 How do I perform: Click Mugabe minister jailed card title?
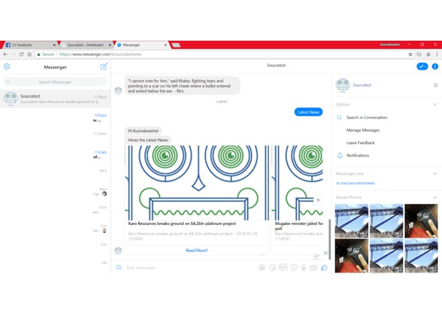(299, 226)
